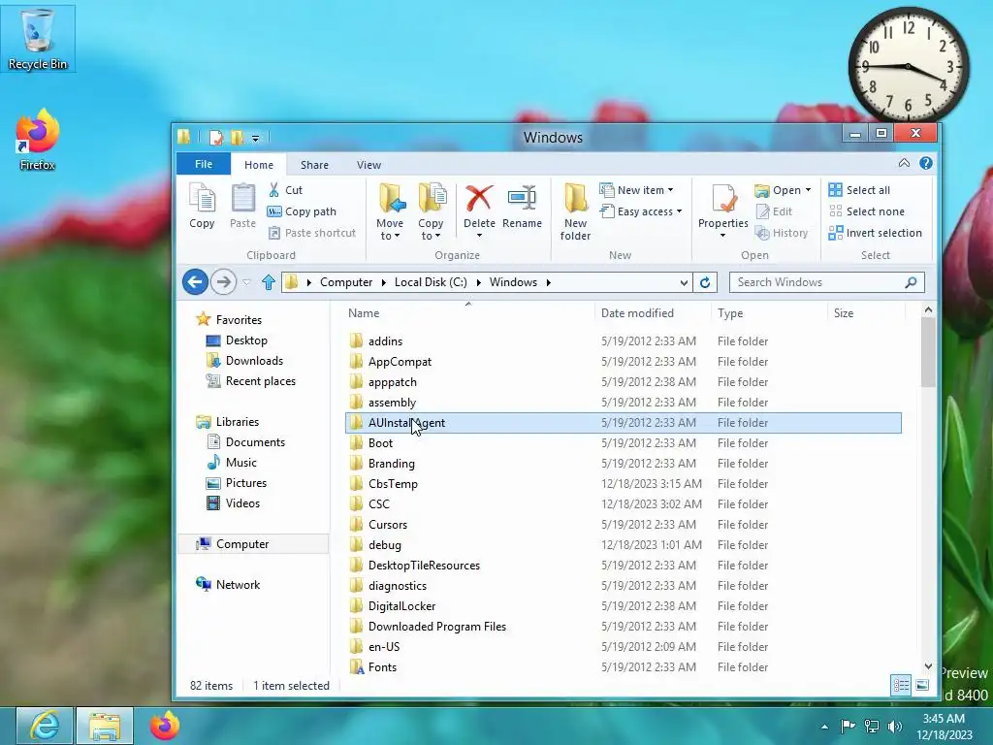Click the scrollbar down arrow in file list
Viewport: 993px width, 745px height.
[928, 665]
